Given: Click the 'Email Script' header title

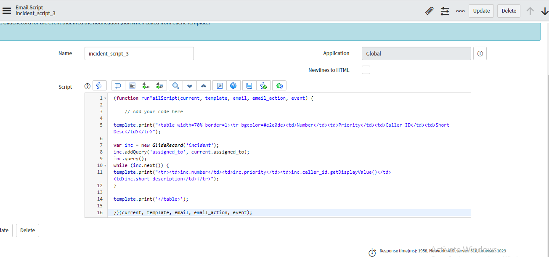Looking at the screenshot, I should click(x=29, y=8).
